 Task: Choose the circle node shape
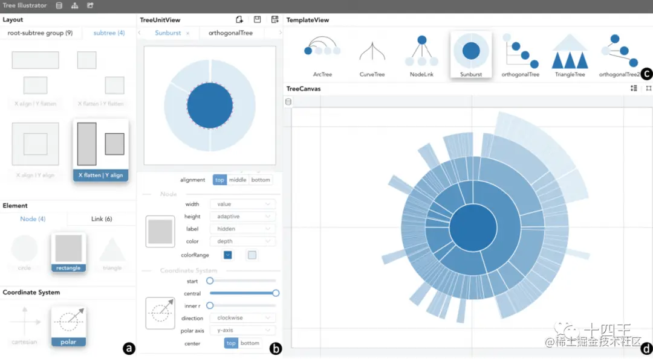(25, 252)
